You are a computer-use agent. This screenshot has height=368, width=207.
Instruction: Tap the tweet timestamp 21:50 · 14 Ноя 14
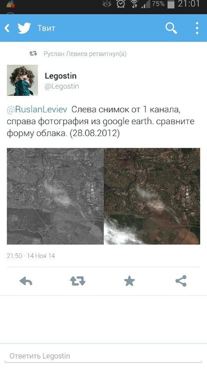click(31, 256)
